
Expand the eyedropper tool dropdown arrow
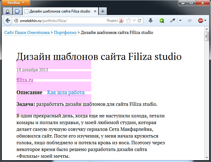(x=180, y=21)
